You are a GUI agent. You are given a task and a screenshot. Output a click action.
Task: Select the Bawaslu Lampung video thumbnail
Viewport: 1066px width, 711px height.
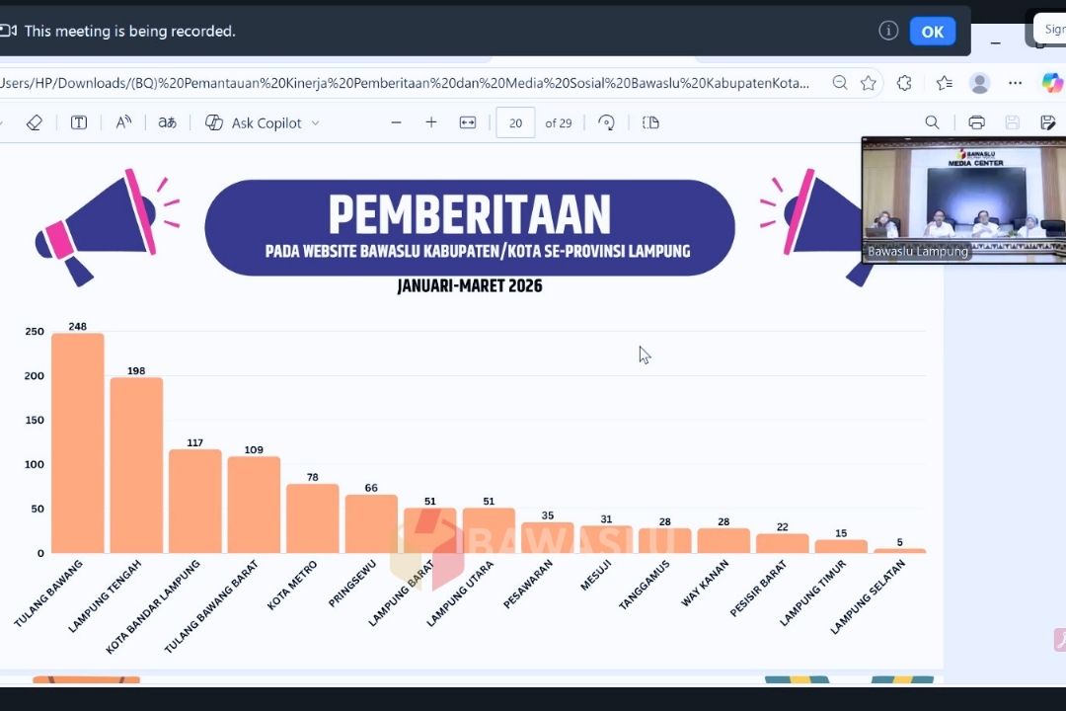click(962, 199)
